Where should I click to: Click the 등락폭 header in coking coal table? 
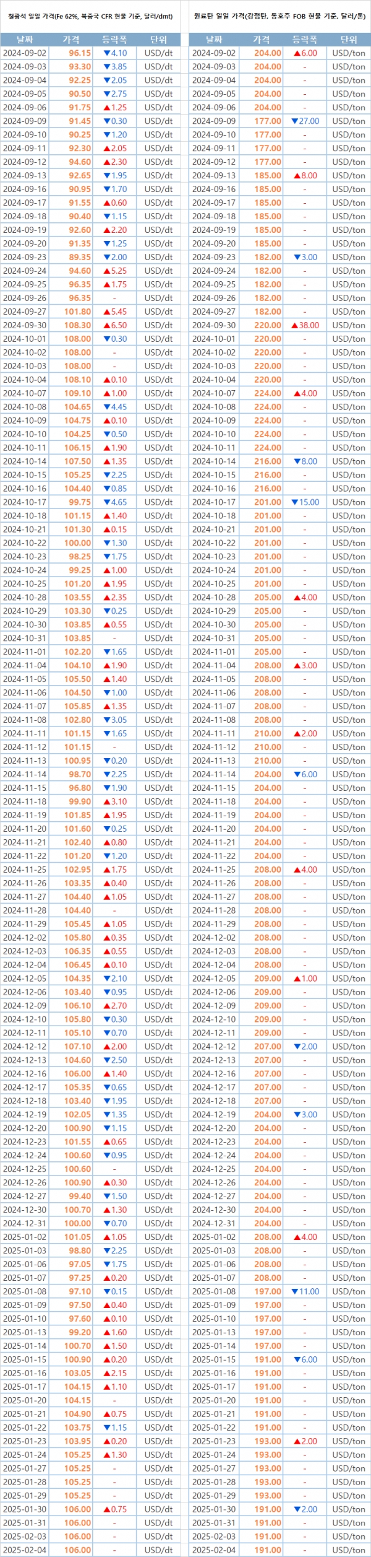[304, 40]
